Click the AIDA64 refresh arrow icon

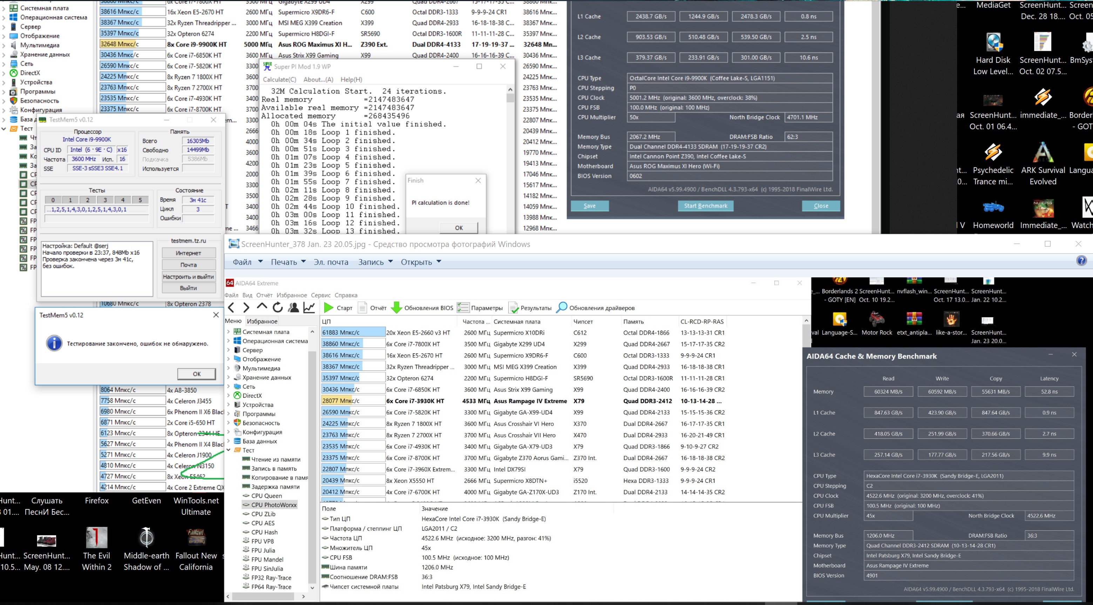coord(278,308)
